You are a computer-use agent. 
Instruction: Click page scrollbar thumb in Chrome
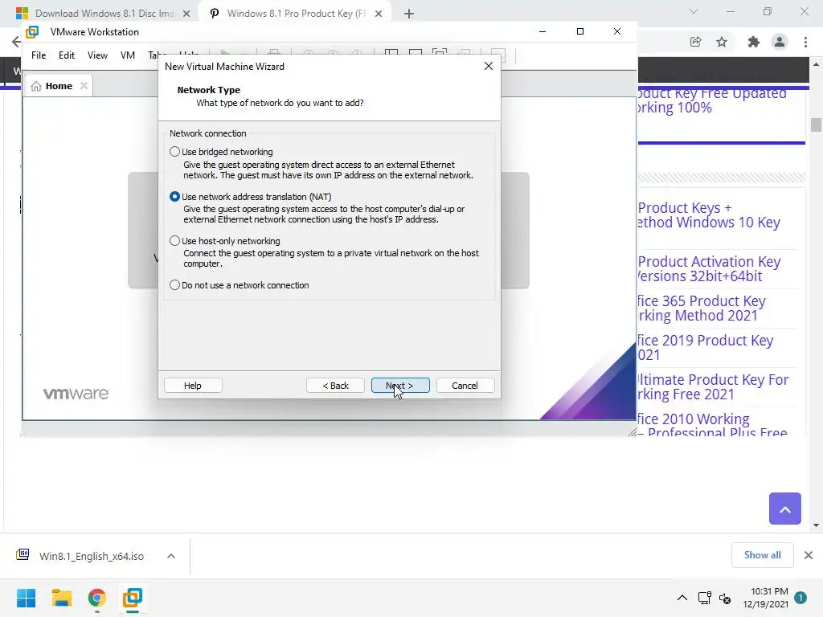pos(816,125)
